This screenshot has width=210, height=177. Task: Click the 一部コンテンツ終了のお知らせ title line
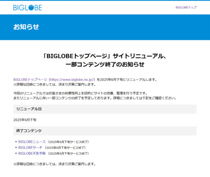[x=105, y=64]
